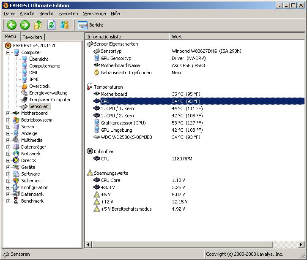Screen dimensions: 307x260
Task: Click the green Forward arrow toolbar icon
Action: (x=25, y=25)
